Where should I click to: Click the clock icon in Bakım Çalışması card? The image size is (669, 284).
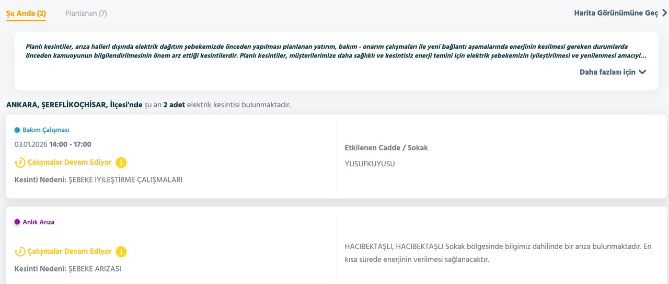point(20,163)
